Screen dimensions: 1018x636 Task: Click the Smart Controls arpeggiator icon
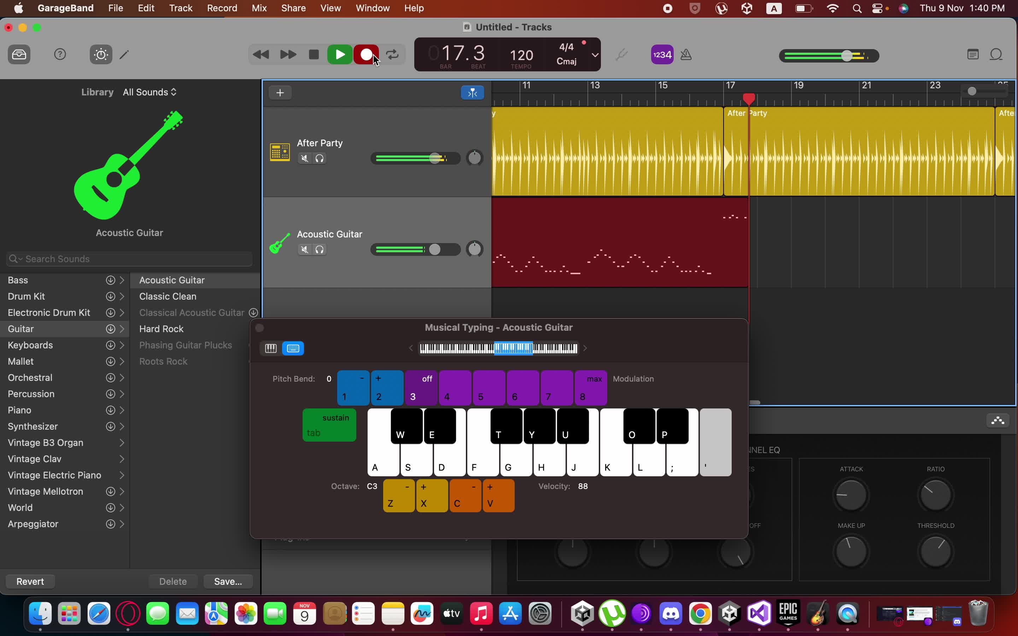(x=998, y=420)
